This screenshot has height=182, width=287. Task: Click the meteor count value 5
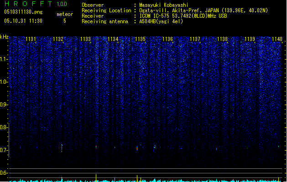pyautogui.click(x=65, y=21)
